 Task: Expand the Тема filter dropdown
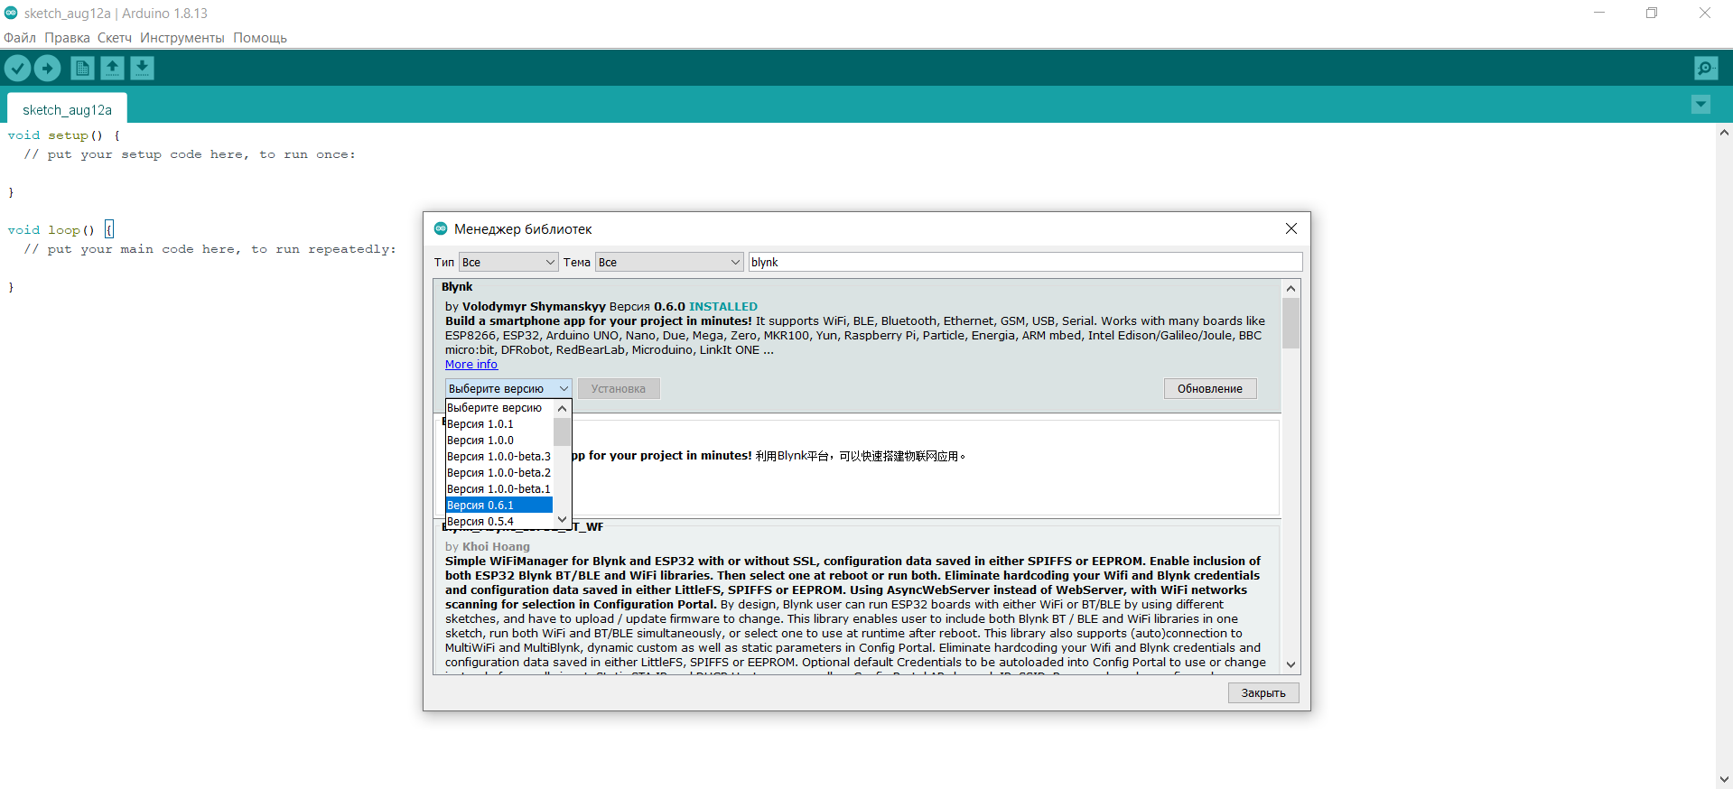[x=669, y=262]
